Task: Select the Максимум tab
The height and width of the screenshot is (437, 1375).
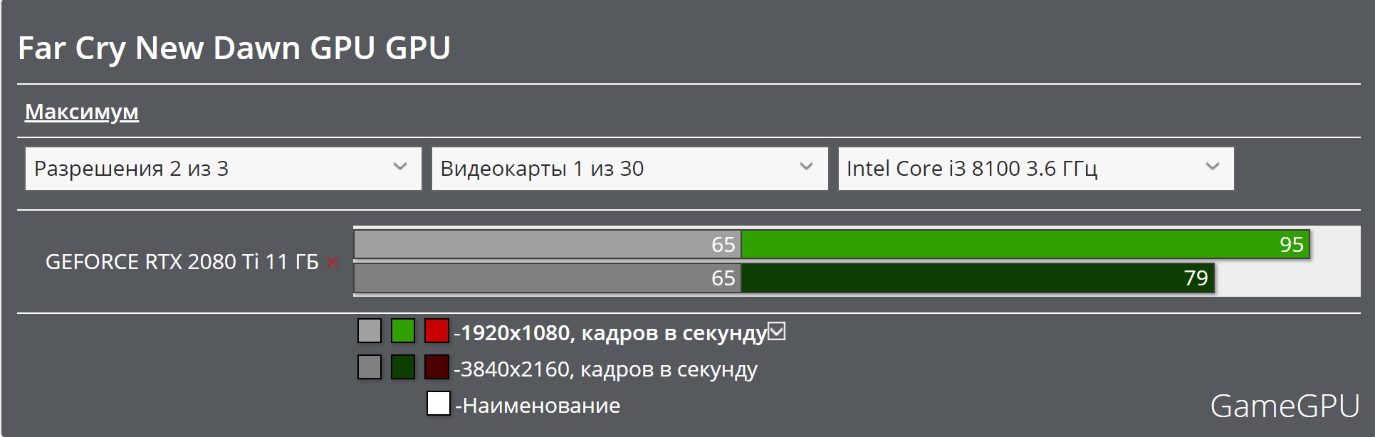Action: pos(82,112)
